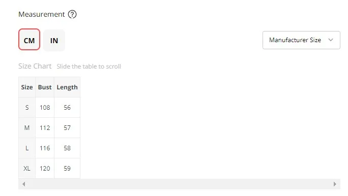348x196 pixels.
Task: Open the Manufacturer Size dropdown
Action: (x=301, y=40)
